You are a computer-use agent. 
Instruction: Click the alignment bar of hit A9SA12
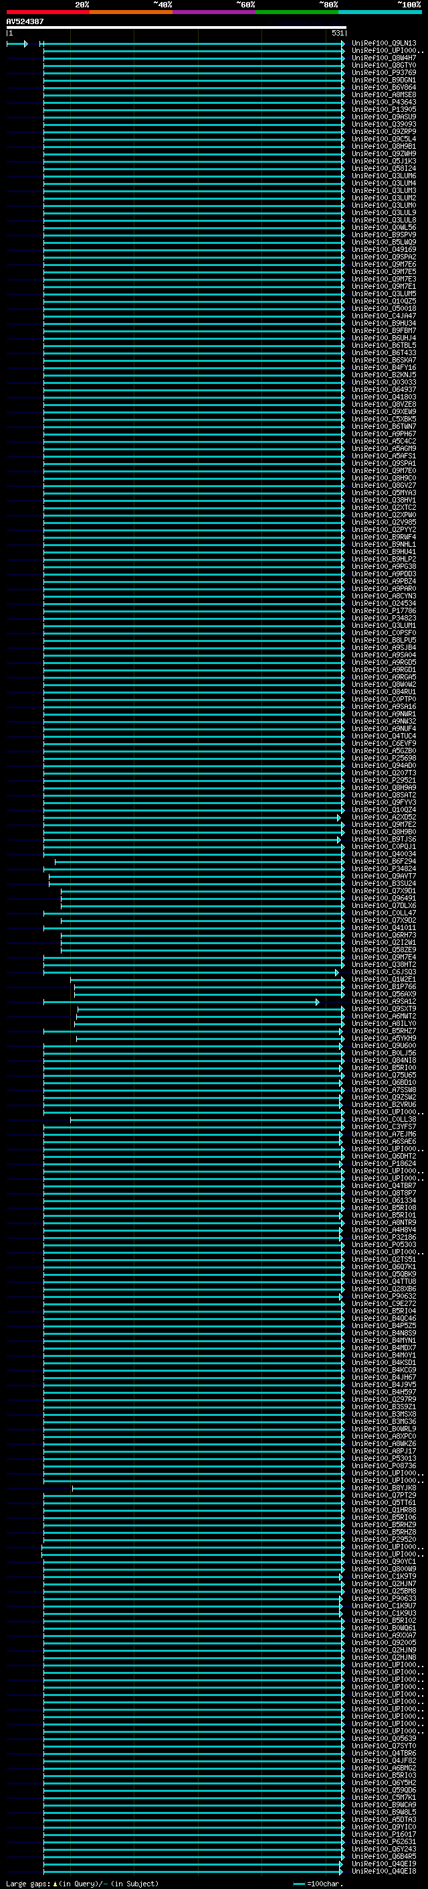pos(181,1002)
